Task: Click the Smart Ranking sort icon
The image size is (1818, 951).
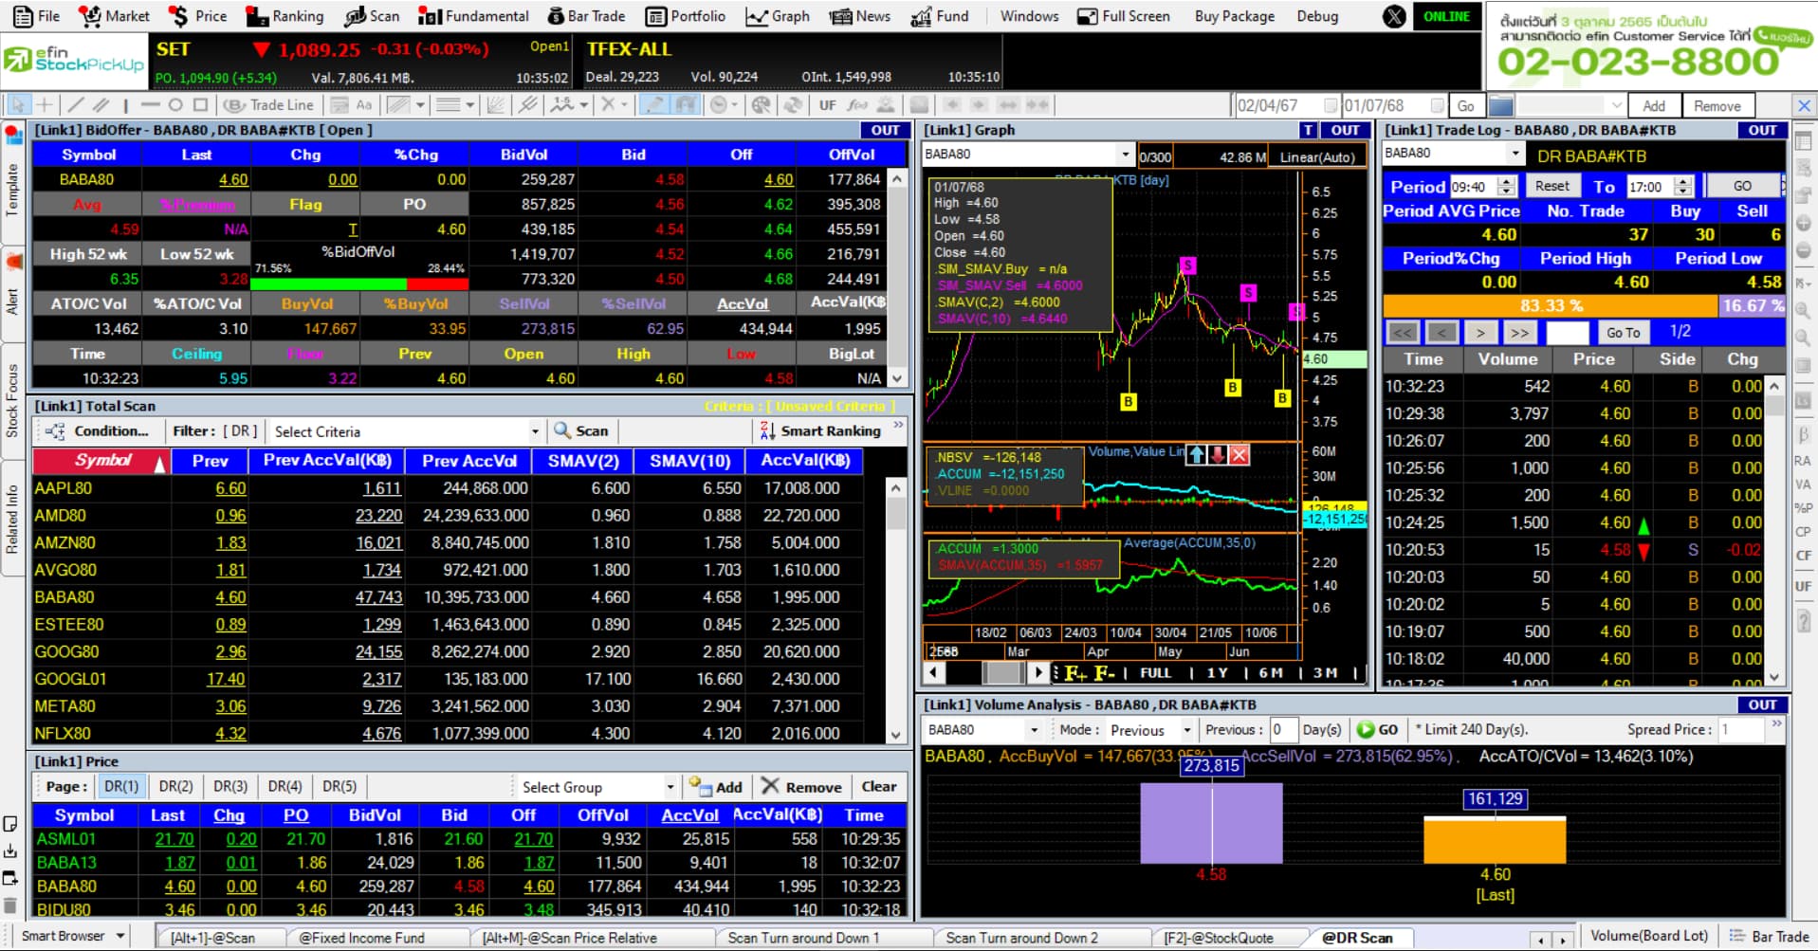Action: [x=767, y=430]
